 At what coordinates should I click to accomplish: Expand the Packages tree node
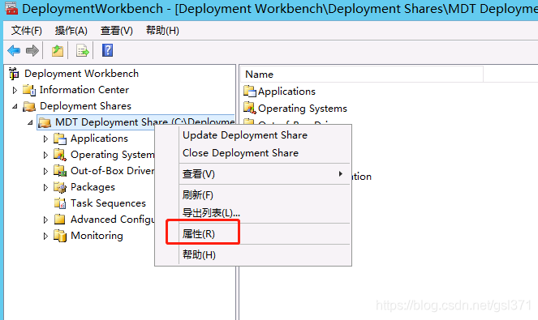(45, 187)
